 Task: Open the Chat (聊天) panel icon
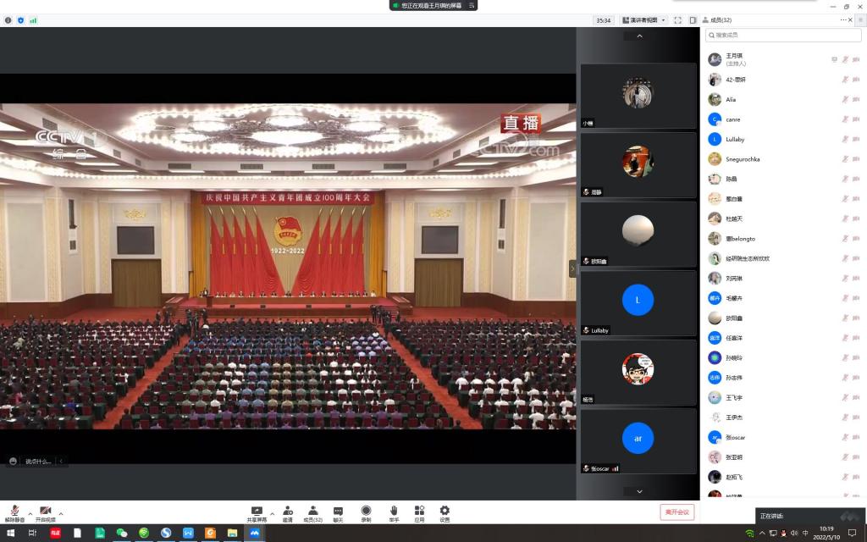(338, 511)
